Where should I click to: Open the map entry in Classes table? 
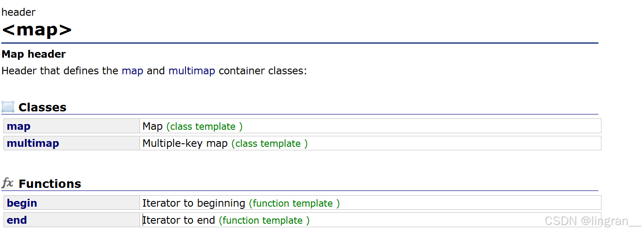(x=19, y=126)
